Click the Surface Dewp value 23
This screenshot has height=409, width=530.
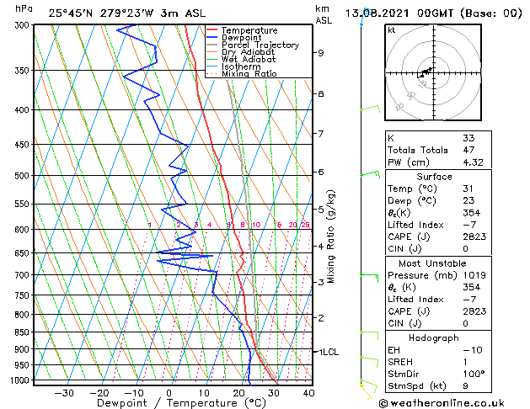tap(468, 200)
